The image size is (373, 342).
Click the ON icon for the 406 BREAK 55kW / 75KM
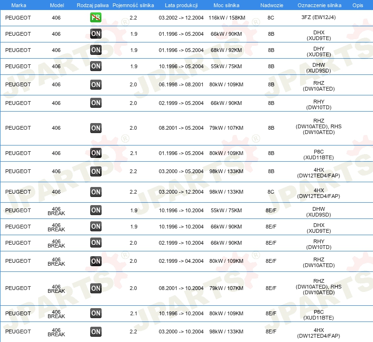[x=96, y=210]
